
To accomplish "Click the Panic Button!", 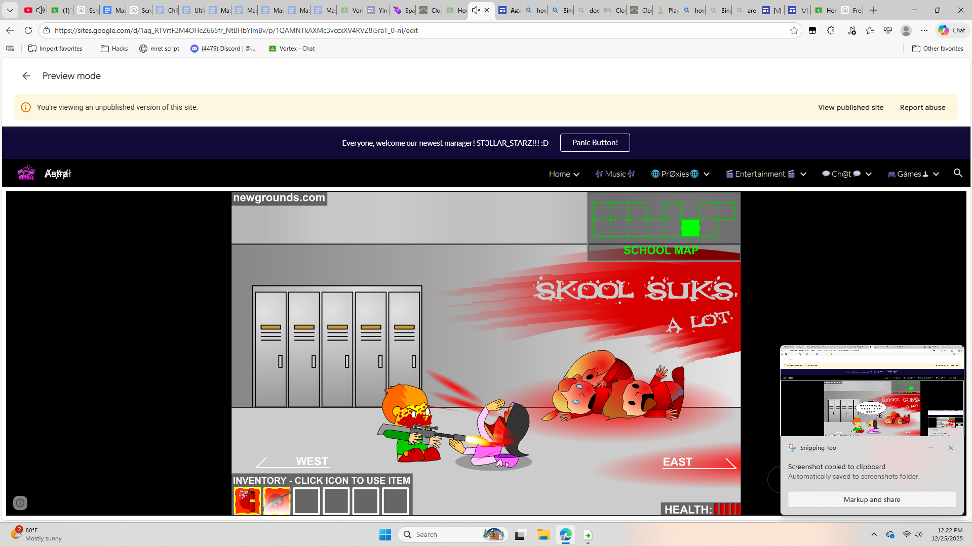I will pos(595,143).
